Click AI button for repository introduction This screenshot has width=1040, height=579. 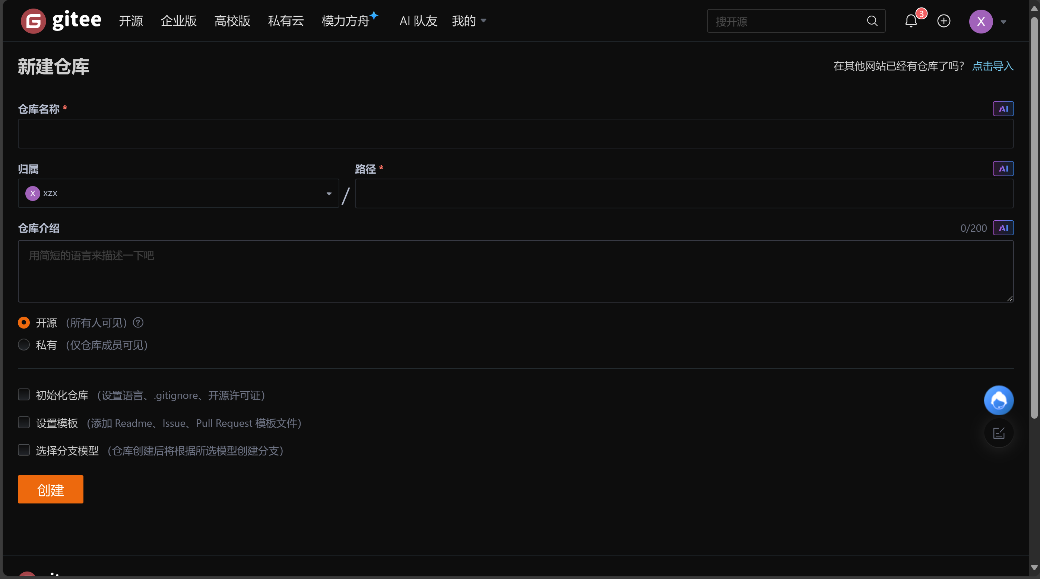click(x=1003, y=228)
